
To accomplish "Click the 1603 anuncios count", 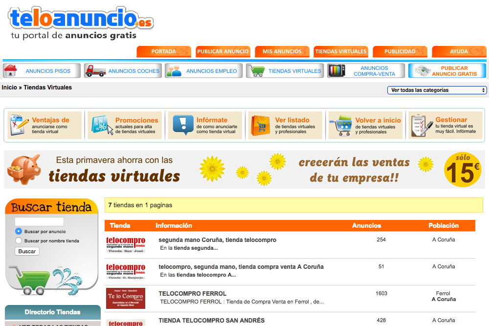I will (381, 293).
